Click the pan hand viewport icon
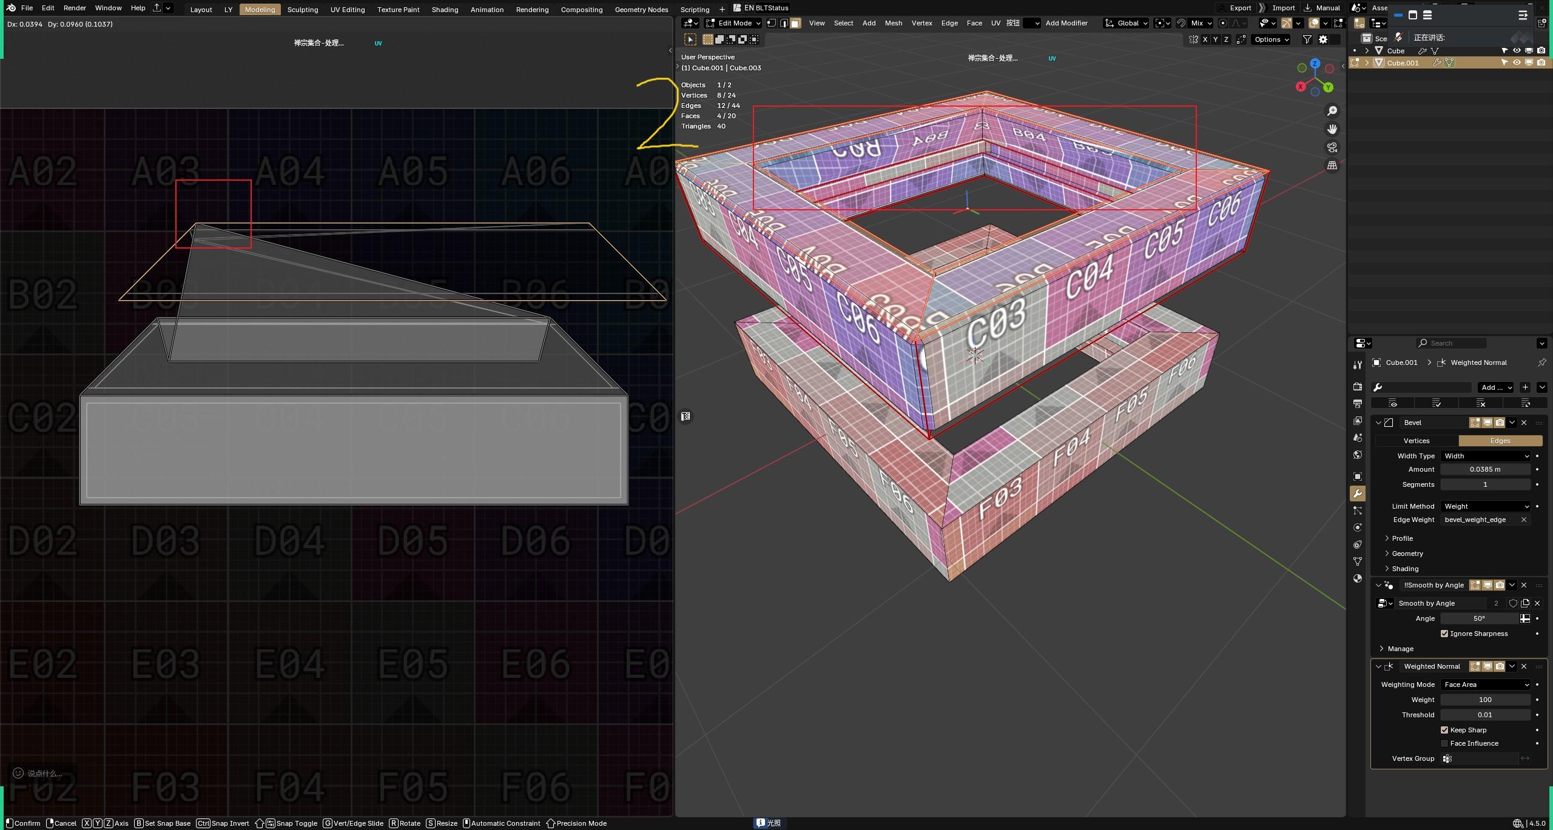 click(x=1332, y=129)
